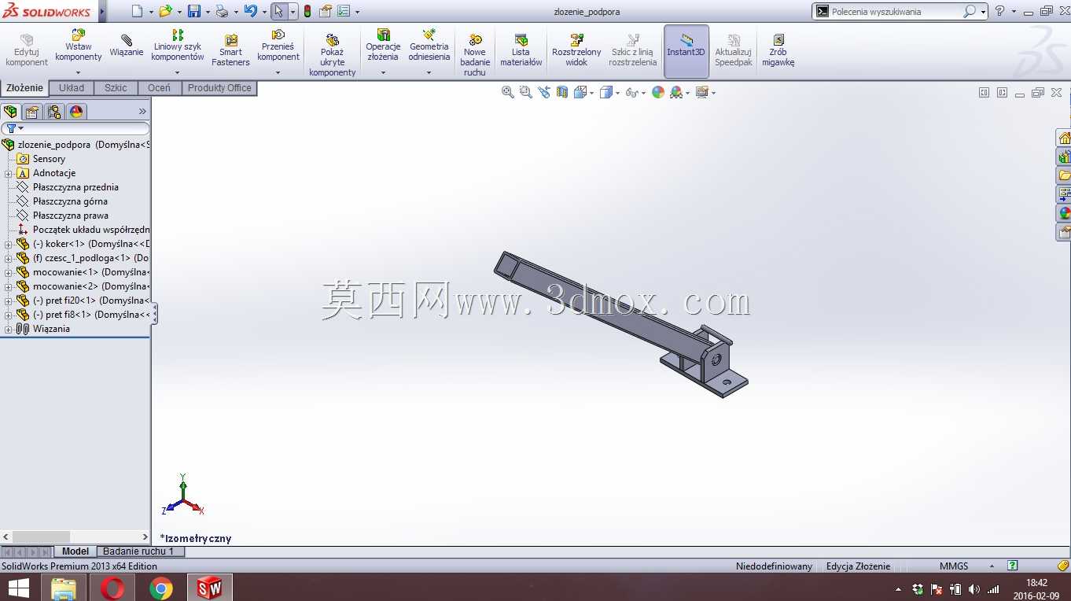
Task: Zoom to fit the model in view
Action: tap(508, 92)
